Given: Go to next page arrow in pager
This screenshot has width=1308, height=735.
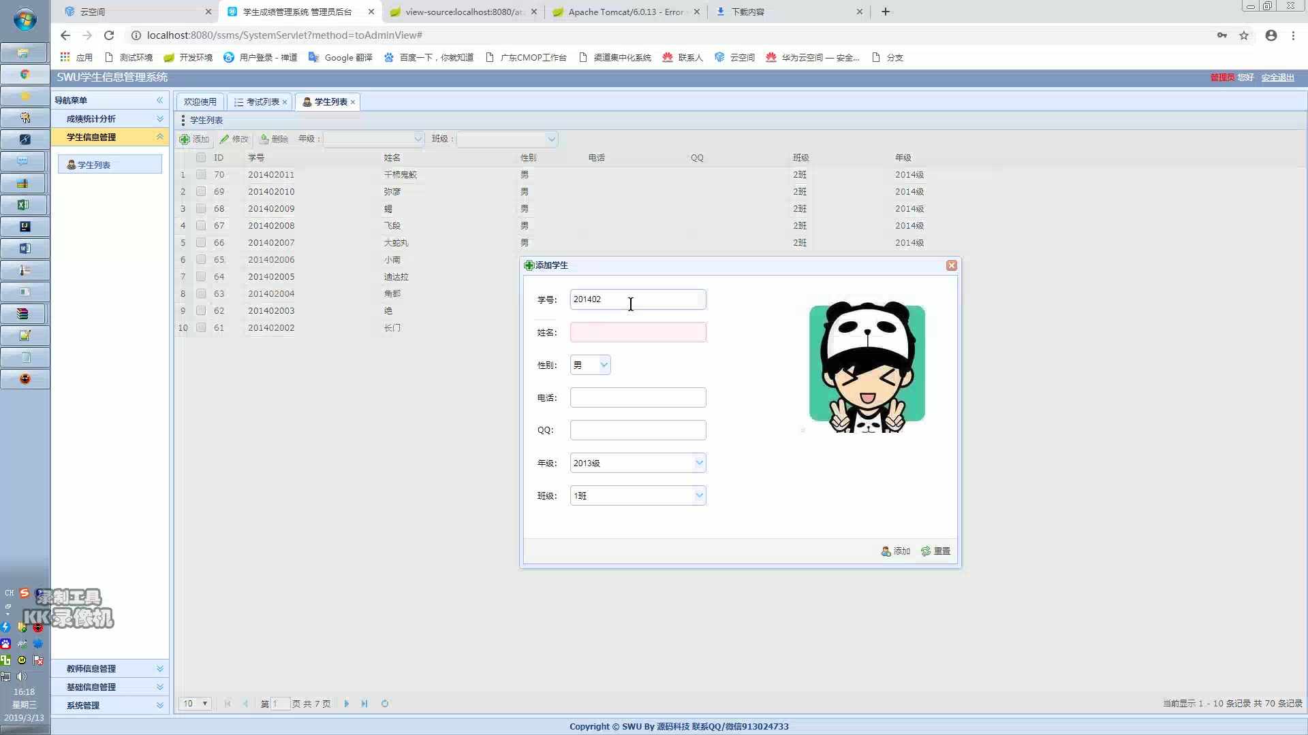Looking at the screenshot, I should click(347, 704).
